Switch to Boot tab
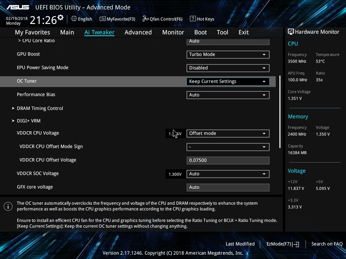Viewport: 346px width, 259px height. (200, 32)
